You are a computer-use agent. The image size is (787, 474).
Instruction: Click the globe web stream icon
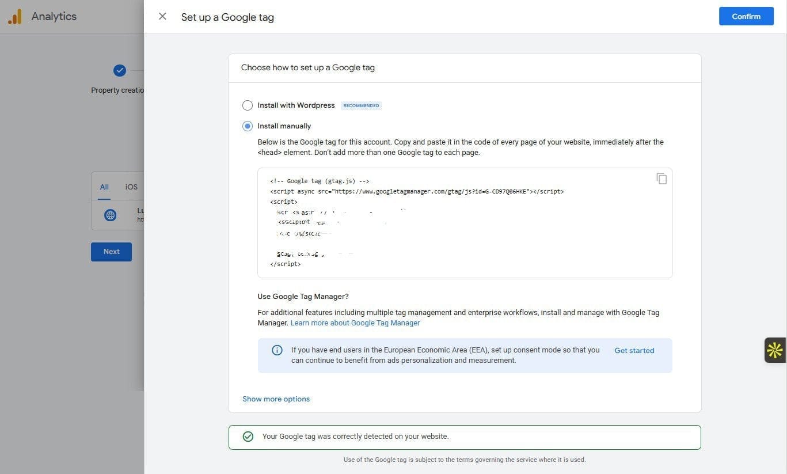[110, 215]
